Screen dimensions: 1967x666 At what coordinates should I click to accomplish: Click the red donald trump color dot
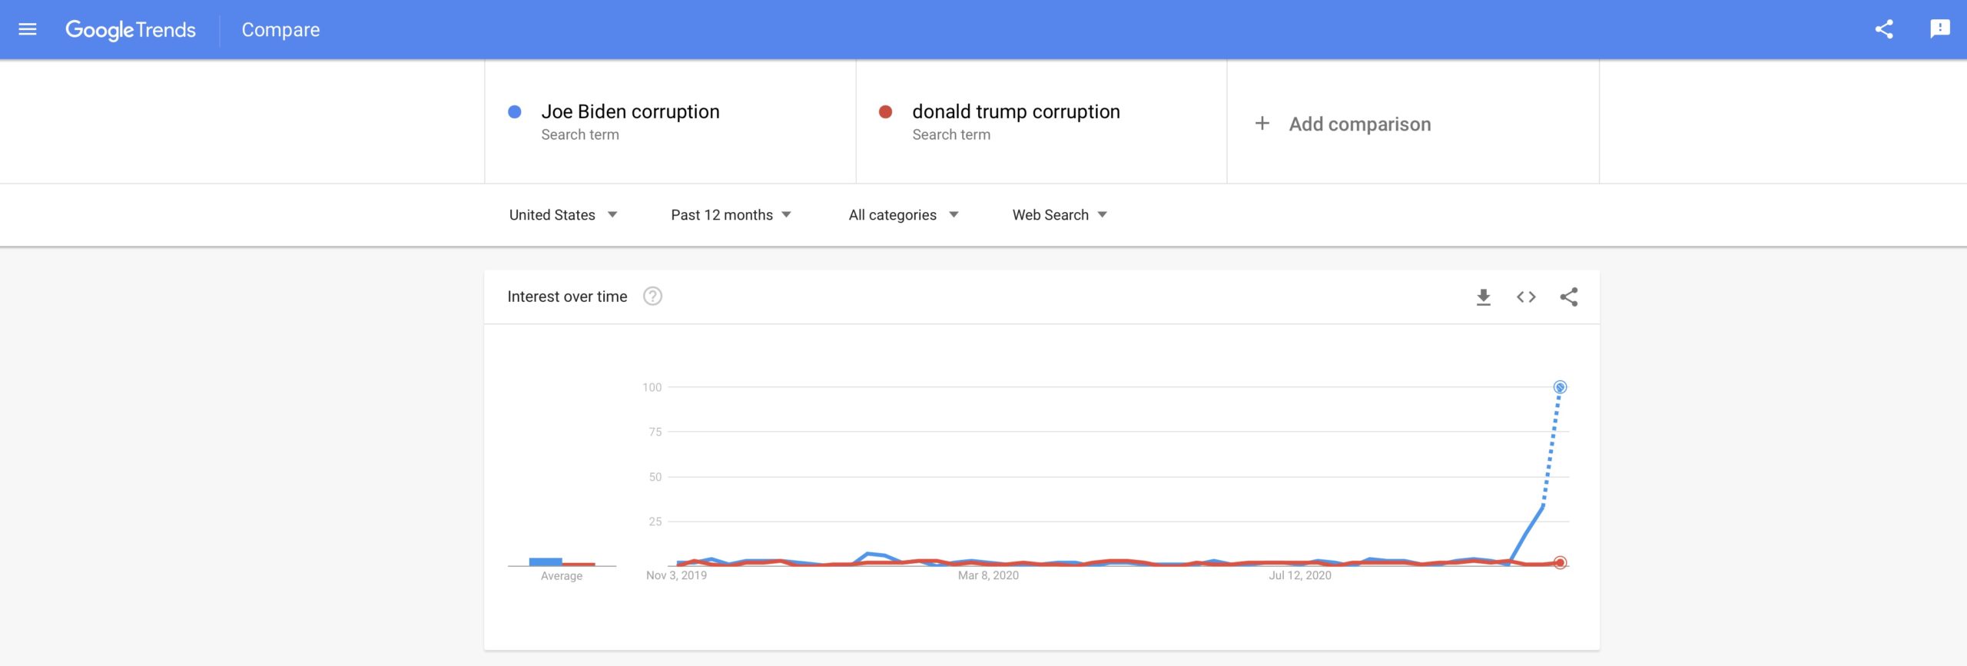coord(885,112)
